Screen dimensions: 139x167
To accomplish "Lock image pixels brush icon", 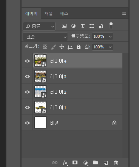I will pyautogui.click(x=54, y=47).
